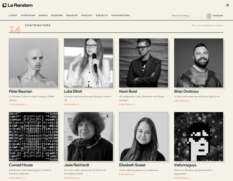The width and height of the screenshot is (233, 181).
Task: Click the dice Random icon
Action: click(x=209, y=16)
